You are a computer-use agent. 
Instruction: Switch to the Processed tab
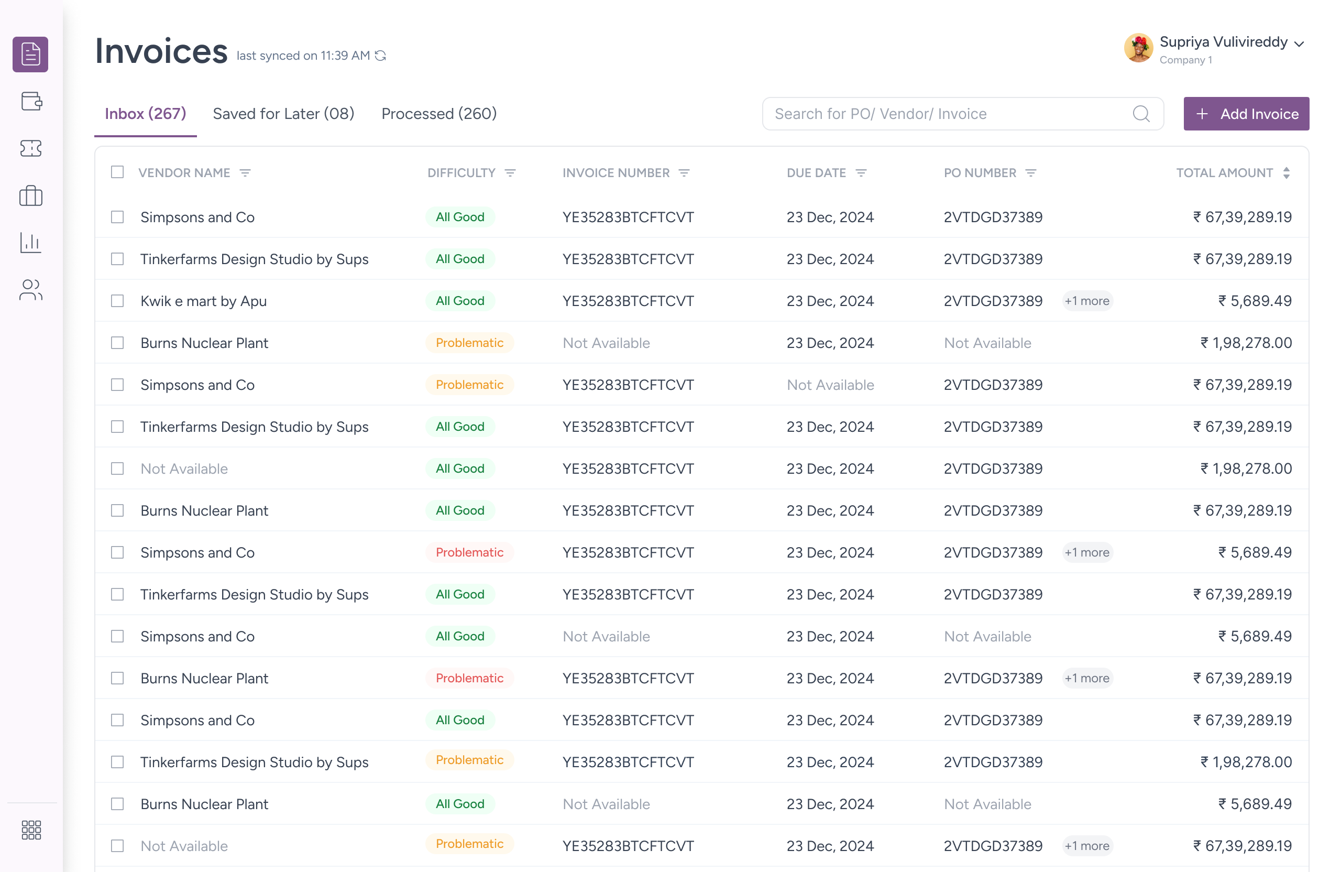point(439,114)
